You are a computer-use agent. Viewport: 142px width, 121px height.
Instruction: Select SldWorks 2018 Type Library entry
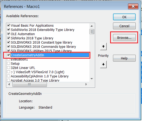coord(32,38)
